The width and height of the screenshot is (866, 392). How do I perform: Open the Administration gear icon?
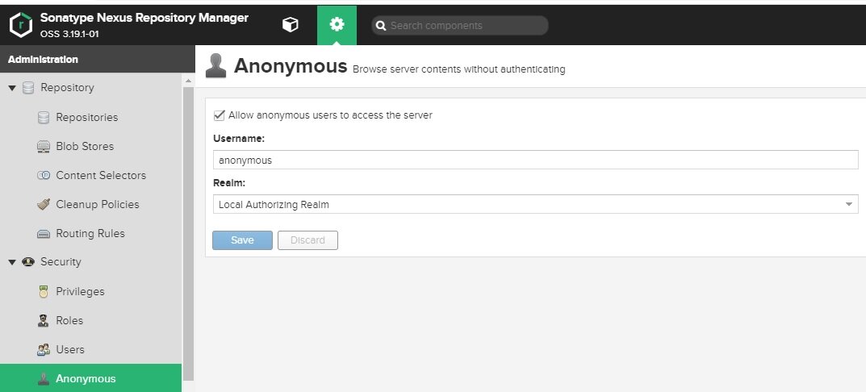click(337, 25)
